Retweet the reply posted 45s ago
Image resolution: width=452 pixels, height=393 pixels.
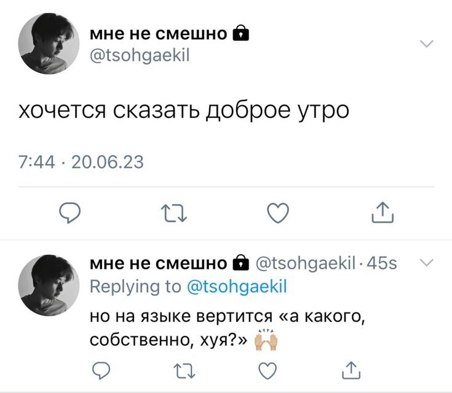tap(184, 370)
